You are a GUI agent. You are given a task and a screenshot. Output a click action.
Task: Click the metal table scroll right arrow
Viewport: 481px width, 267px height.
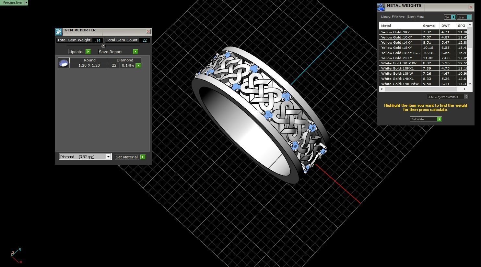[x=464, y=89]
